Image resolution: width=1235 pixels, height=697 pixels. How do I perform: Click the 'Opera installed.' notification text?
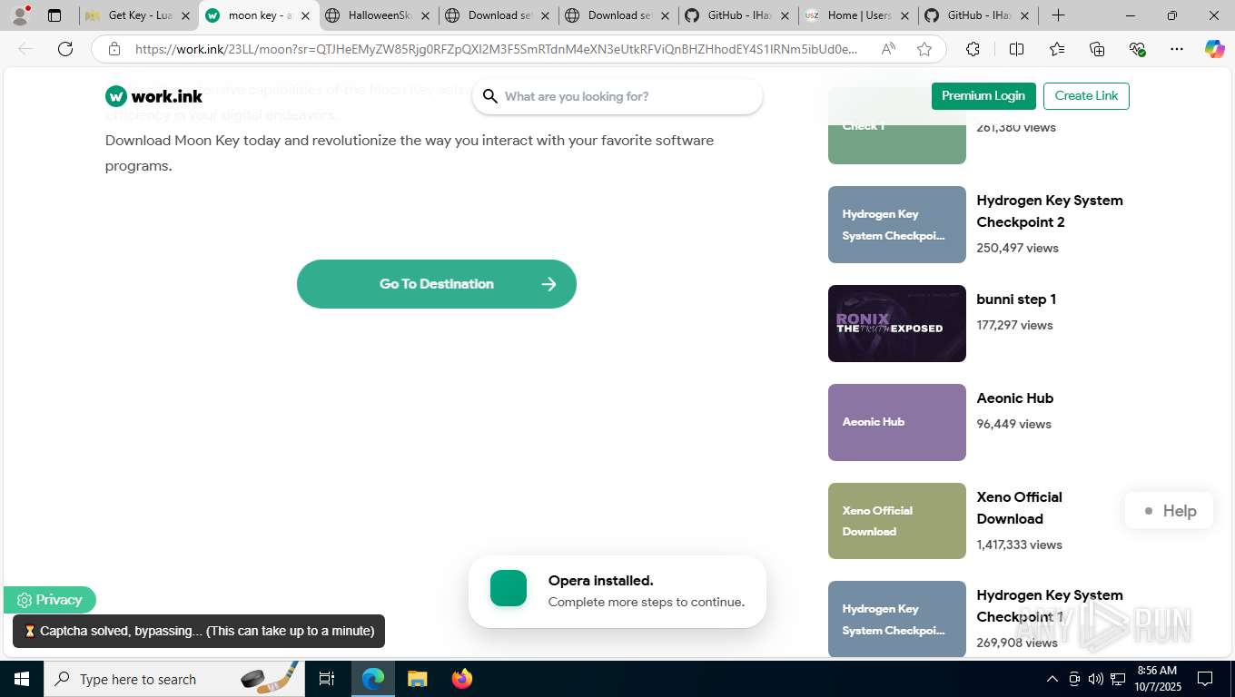click(601, 581)
